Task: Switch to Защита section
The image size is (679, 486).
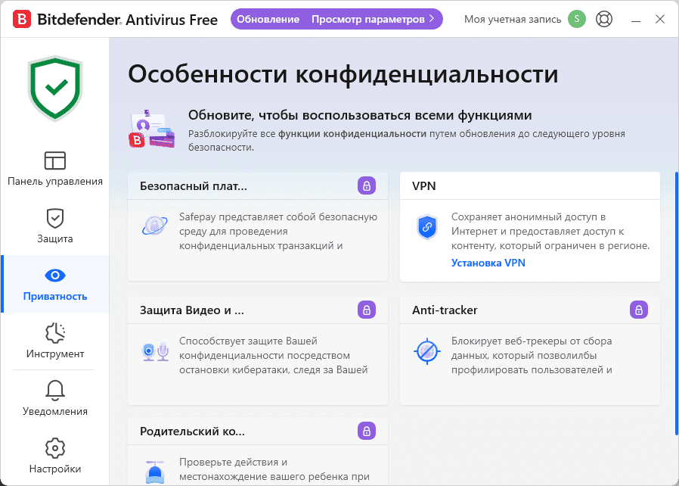Action: click(55, 226)
